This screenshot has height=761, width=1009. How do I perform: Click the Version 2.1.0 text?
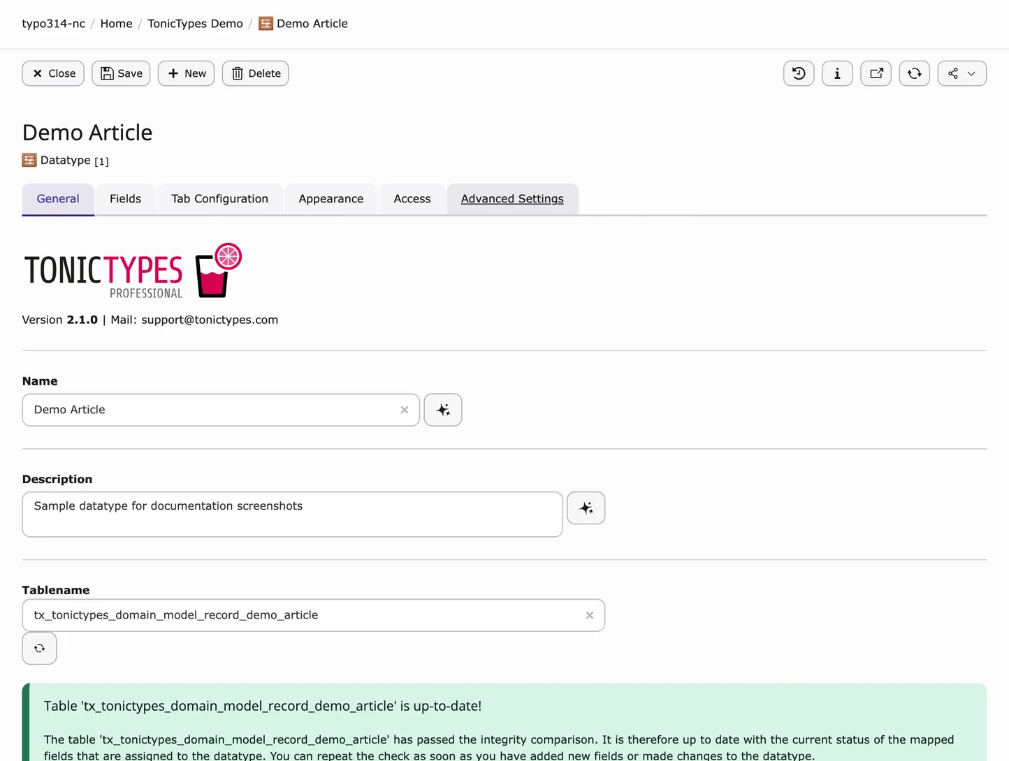tap(60, 320)
